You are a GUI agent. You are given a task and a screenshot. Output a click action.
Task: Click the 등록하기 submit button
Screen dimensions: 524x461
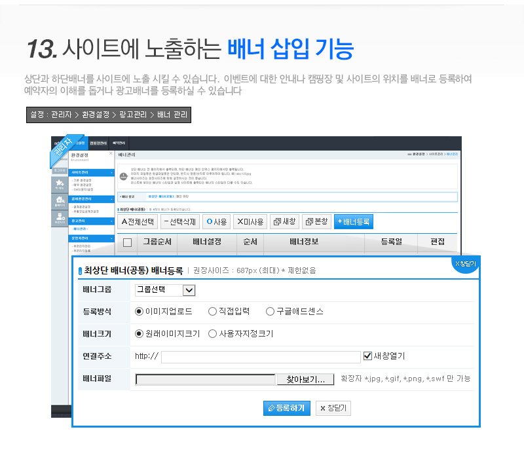(287, 408)
